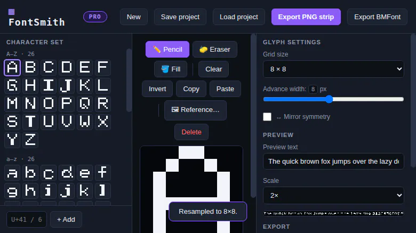Select uppercase glyph E

[85, 67]
